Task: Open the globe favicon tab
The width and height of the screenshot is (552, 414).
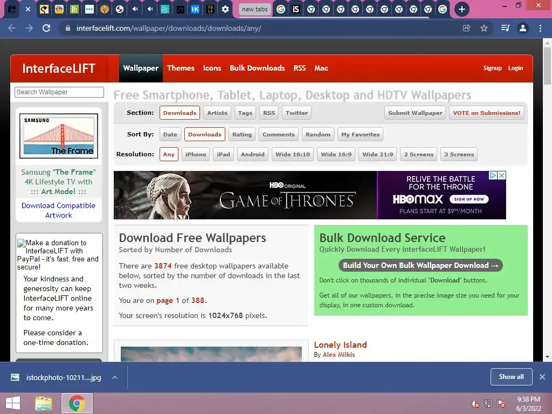Action: [x=120, y=9]
